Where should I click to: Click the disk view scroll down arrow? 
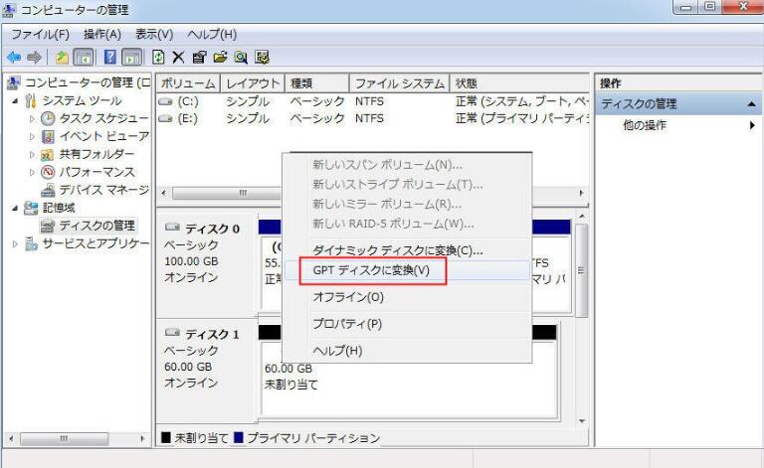pos(581,421)
